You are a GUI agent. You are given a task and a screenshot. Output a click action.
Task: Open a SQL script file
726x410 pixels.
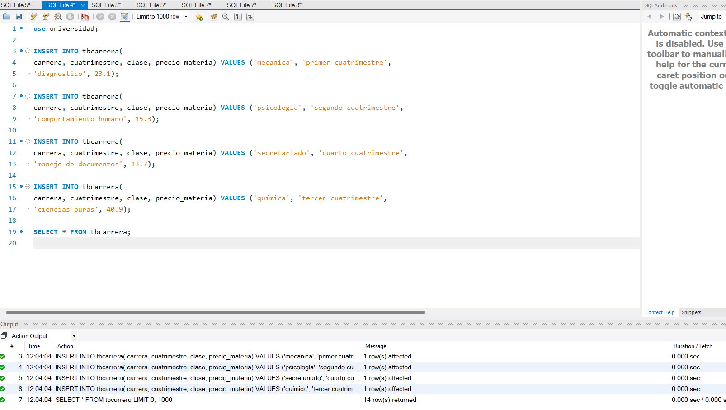(x=7, y=17)
